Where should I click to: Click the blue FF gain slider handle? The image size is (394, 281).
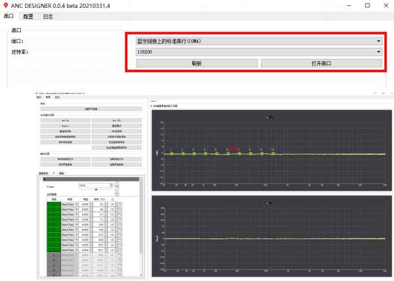[96, 190]
